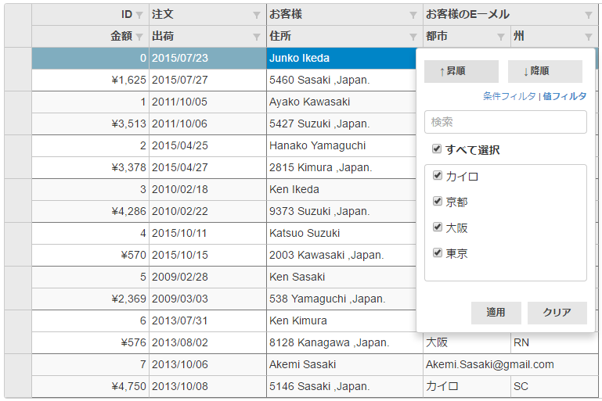Open the 出荷 column filter icon
This screenshot has height=401, width=602.
[x=257, y=37]
